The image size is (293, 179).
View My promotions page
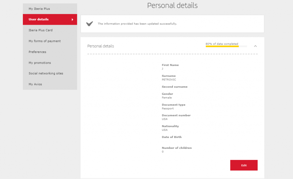click(50, 63)
